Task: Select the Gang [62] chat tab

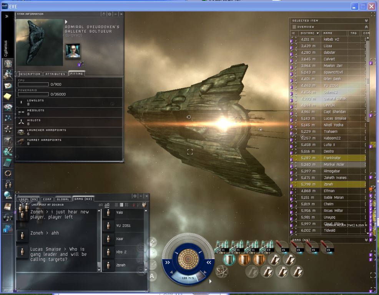Action: (83, 199)
